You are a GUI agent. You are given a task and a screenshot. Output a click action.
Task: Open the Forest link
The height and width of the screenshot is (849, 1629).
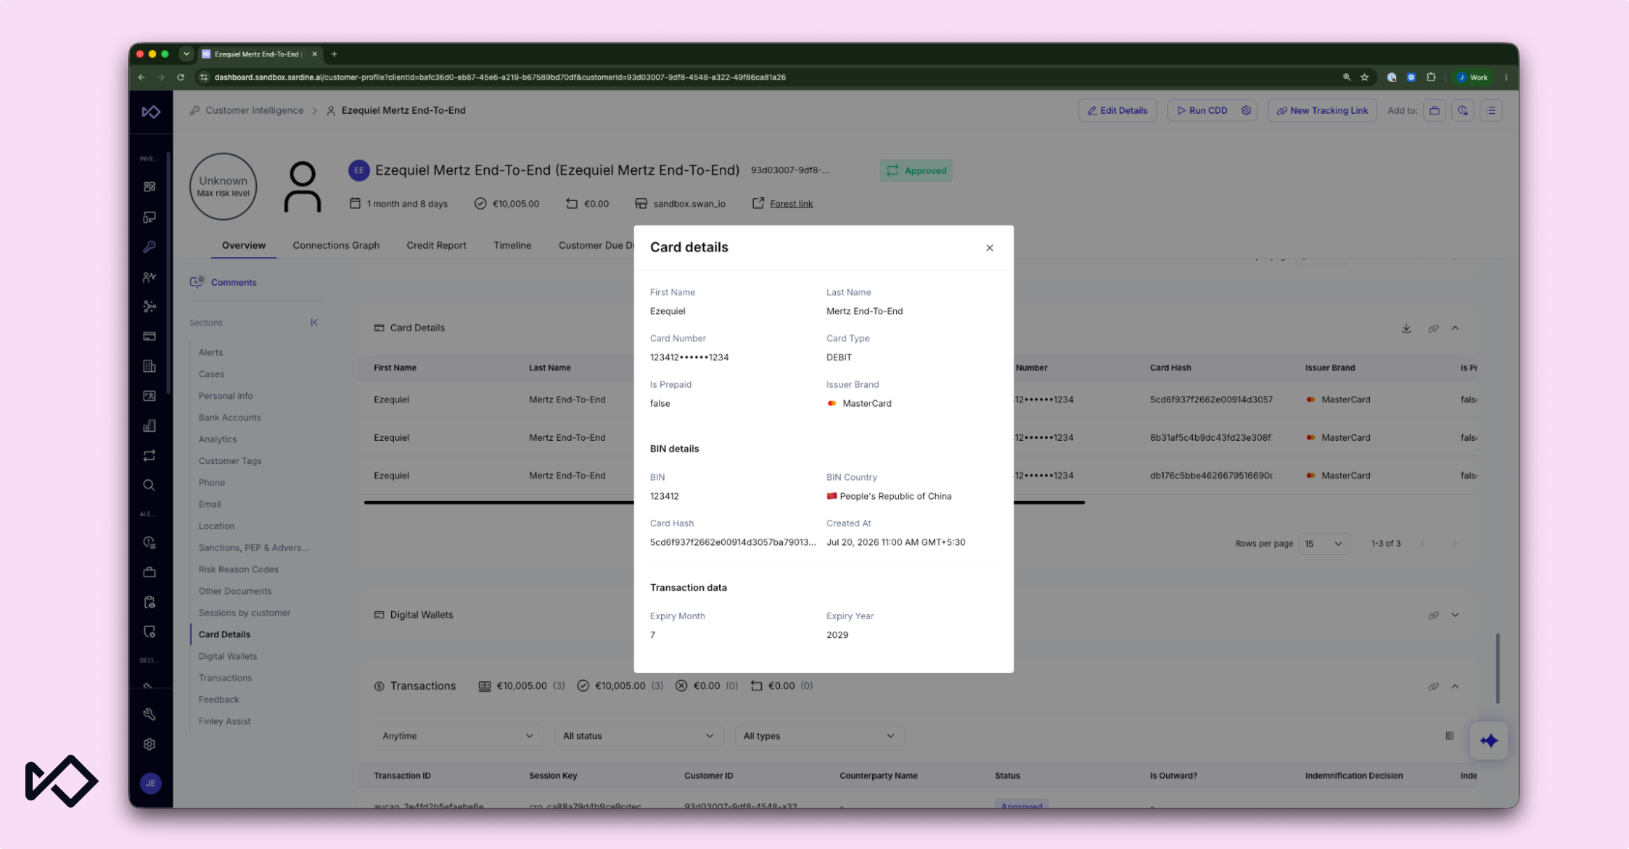(791, 204)
